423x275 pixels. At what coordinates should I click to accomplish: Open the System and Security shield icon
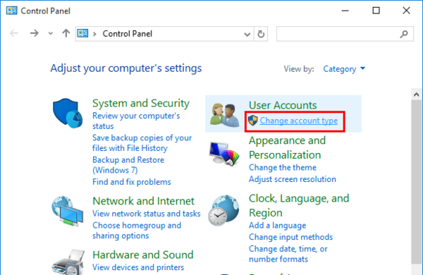68,113
